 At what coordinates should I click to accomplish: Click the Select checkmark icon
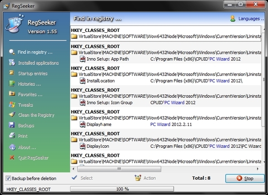tap(74, 178)
